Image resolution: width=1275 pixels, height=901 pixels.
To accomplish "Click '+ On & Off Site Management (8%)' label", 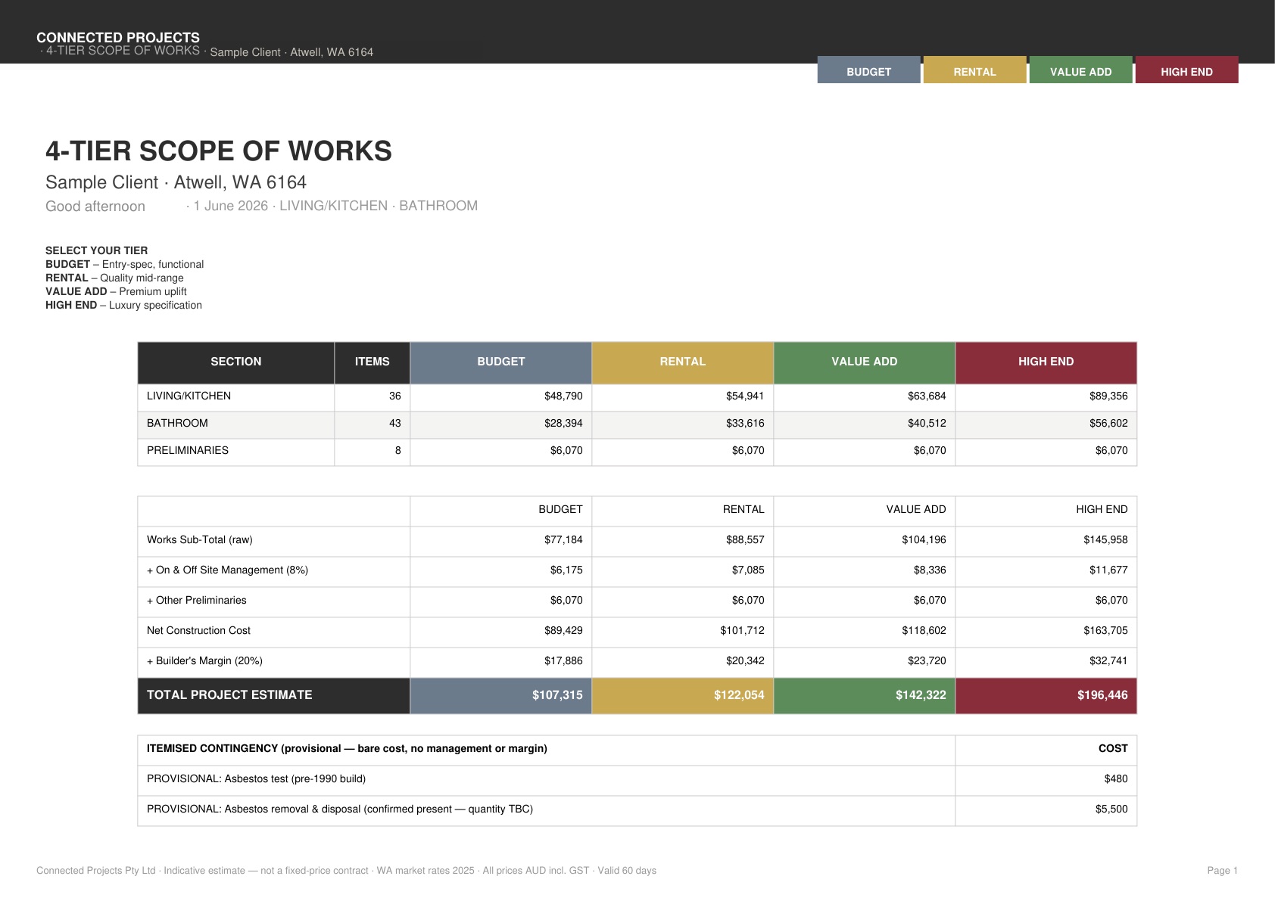I will pos(227,570).
